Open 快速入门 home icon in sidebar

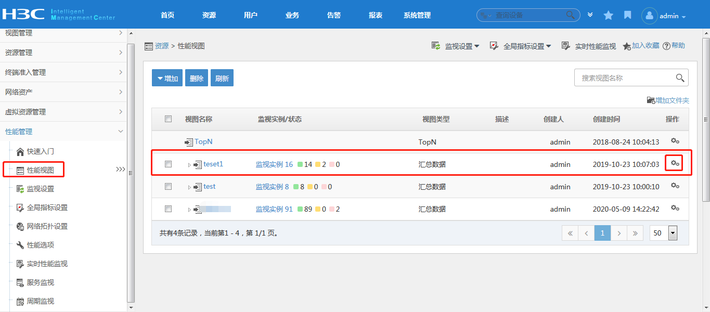[20, 152]
